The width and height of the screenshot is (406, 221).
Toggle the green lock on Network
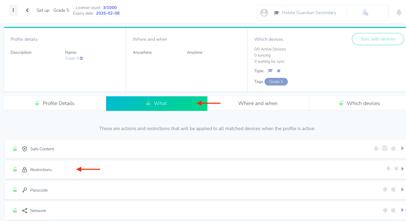(15, 210)
